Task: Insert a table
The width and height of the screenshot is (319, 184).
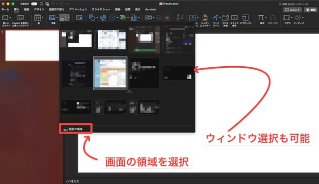Action: [37, 18]
